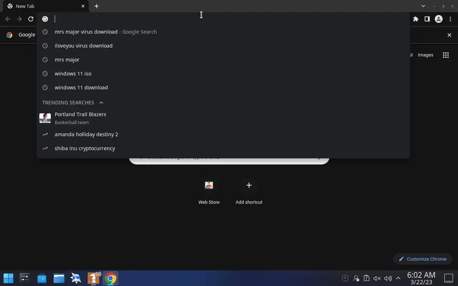
Task: Open the chess knight taskbar app
Action: [93, 278]
